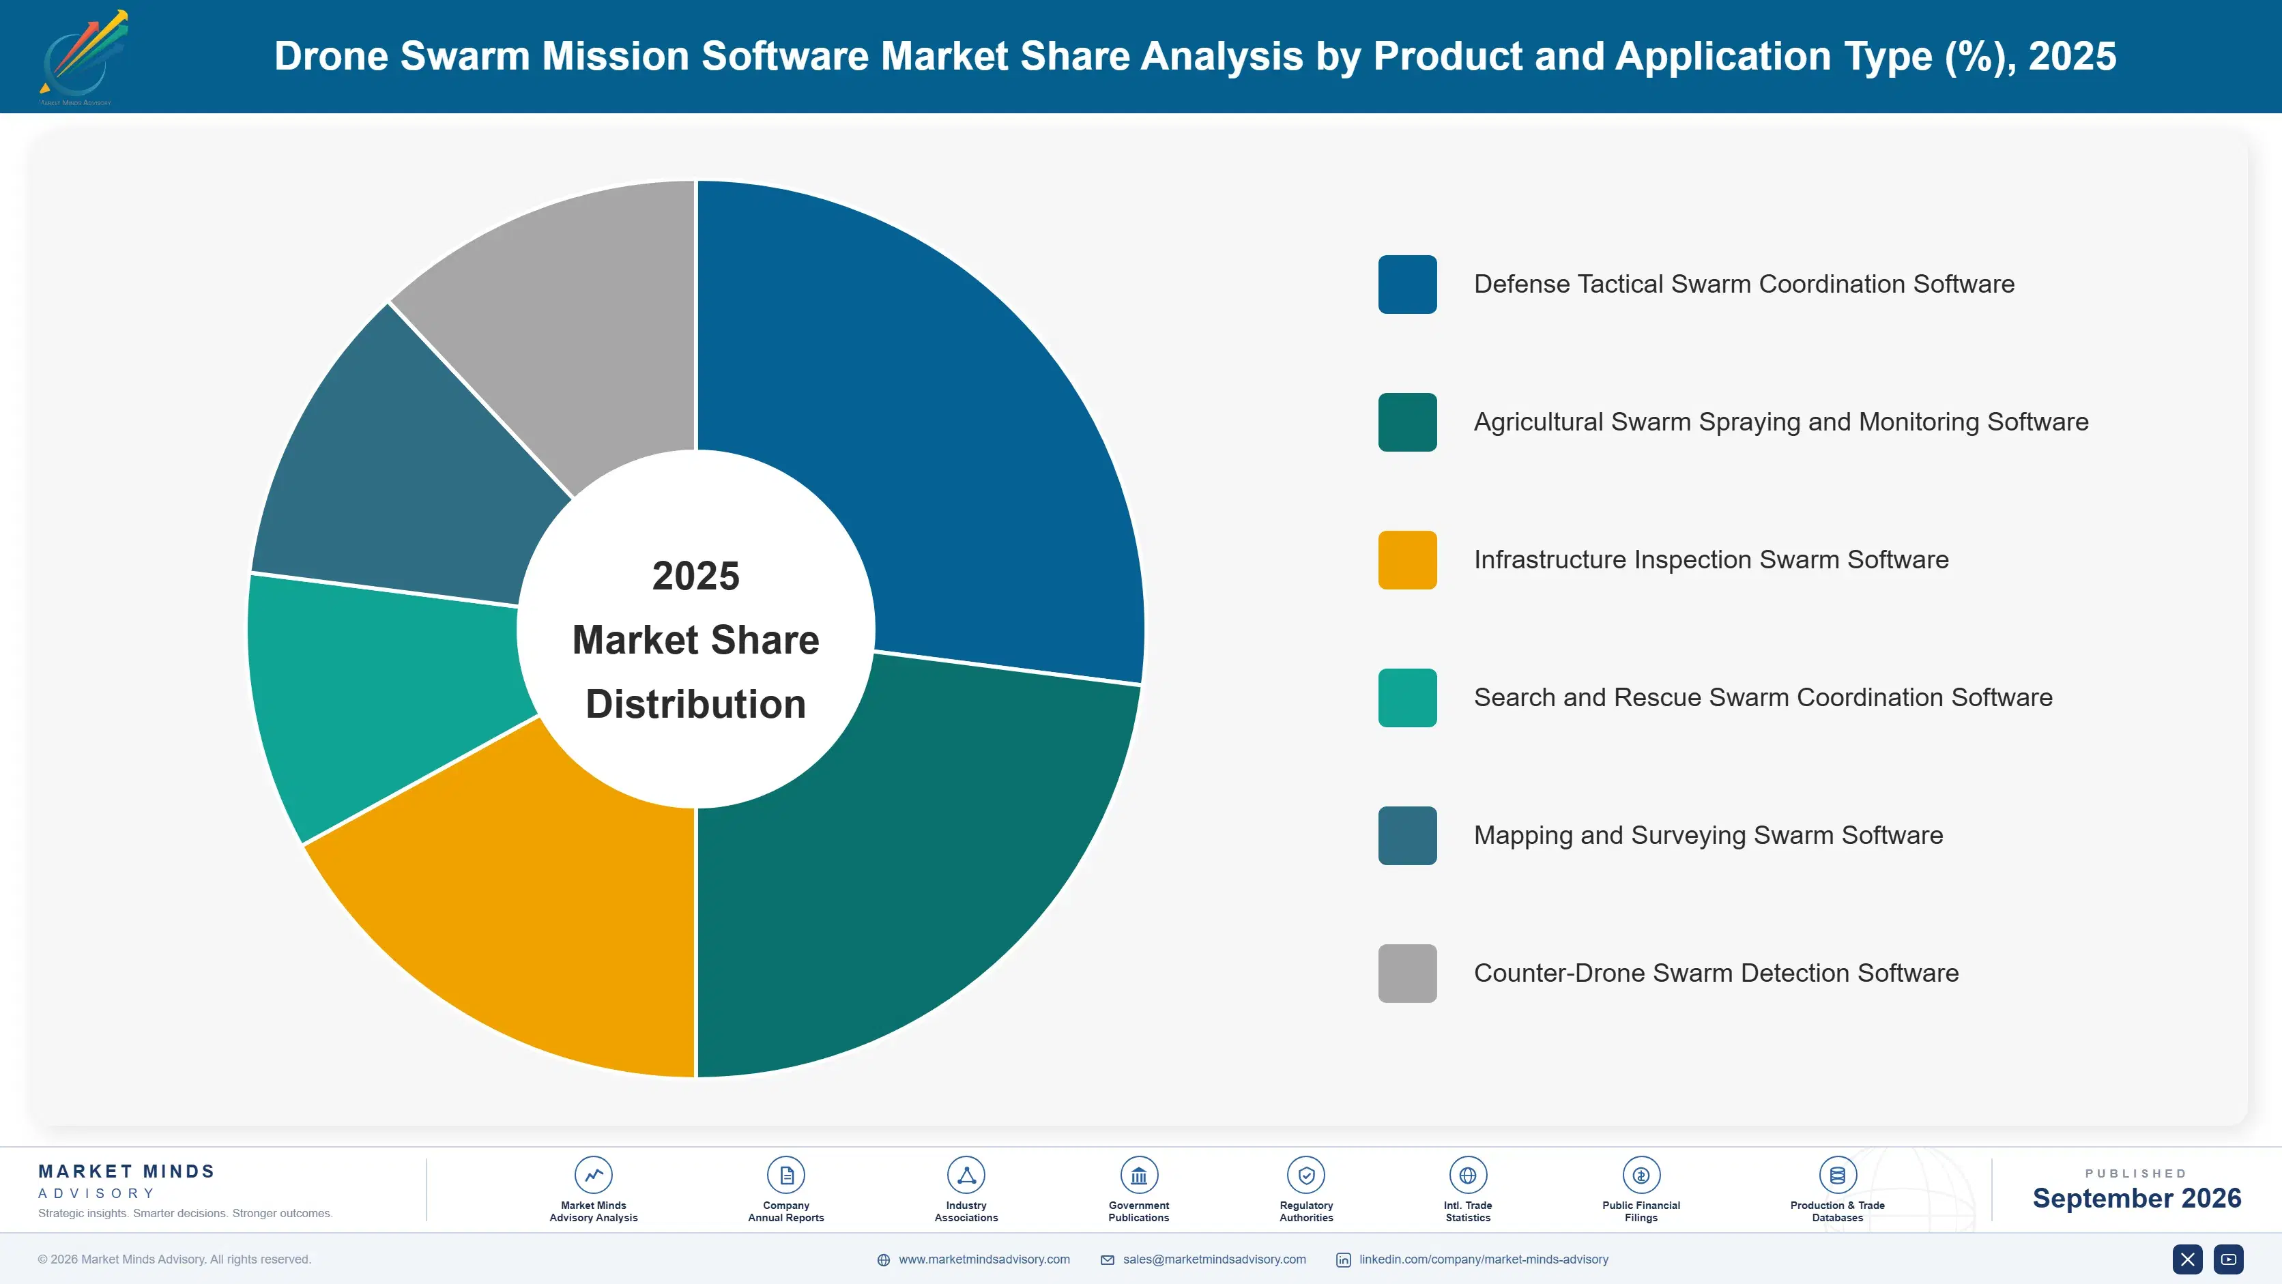Click the Public Financial Filings icon
This screenshot has height=1284, width=2282.
[1641, 1175]
